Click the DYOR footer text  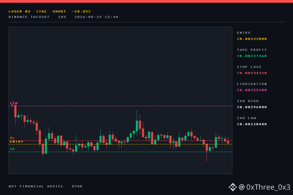pos(77,186)
